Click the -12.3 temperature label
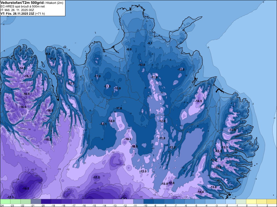277x207 pixels. click(71, 84)
